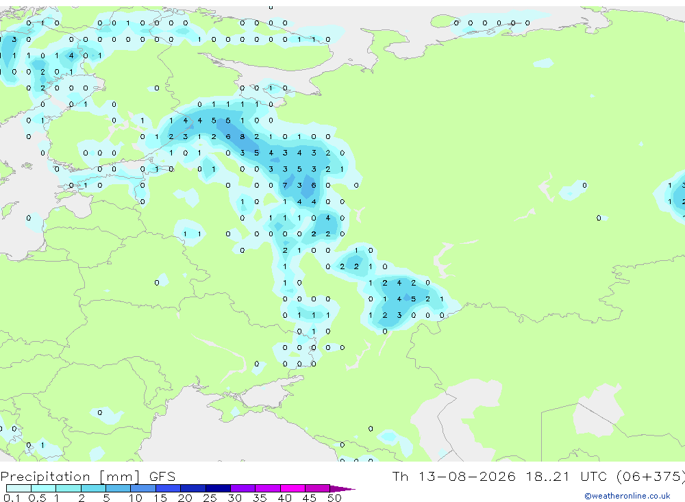Click the 0.1–0.5 mm palest cyan legend swatch

(18, 488)
